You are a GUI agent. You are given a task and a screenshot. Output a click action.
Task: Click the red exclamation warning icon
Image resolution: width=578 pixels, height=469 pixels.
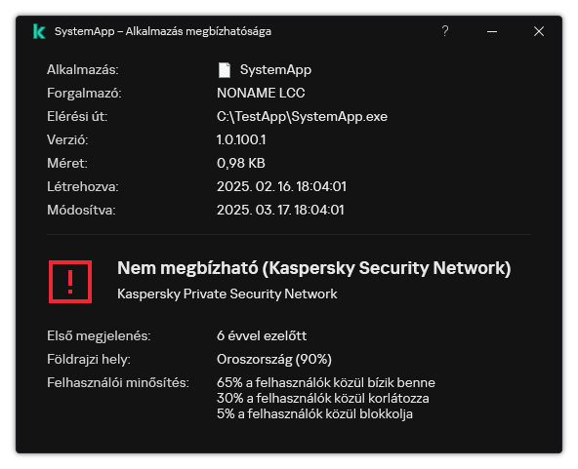click(x=70, y=282)
